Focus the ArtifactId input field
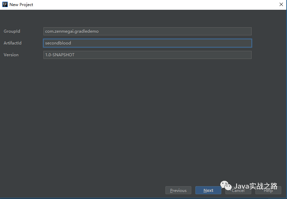 [147, 43]
